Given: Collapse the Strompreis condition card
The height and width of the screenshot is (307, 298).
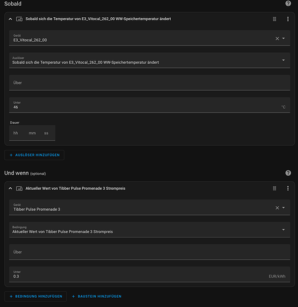Looking at the screenshot, I should point(10,188).
